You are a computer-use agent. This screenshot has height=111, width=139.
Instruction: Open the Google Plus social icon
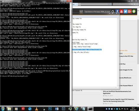(130, 11)
